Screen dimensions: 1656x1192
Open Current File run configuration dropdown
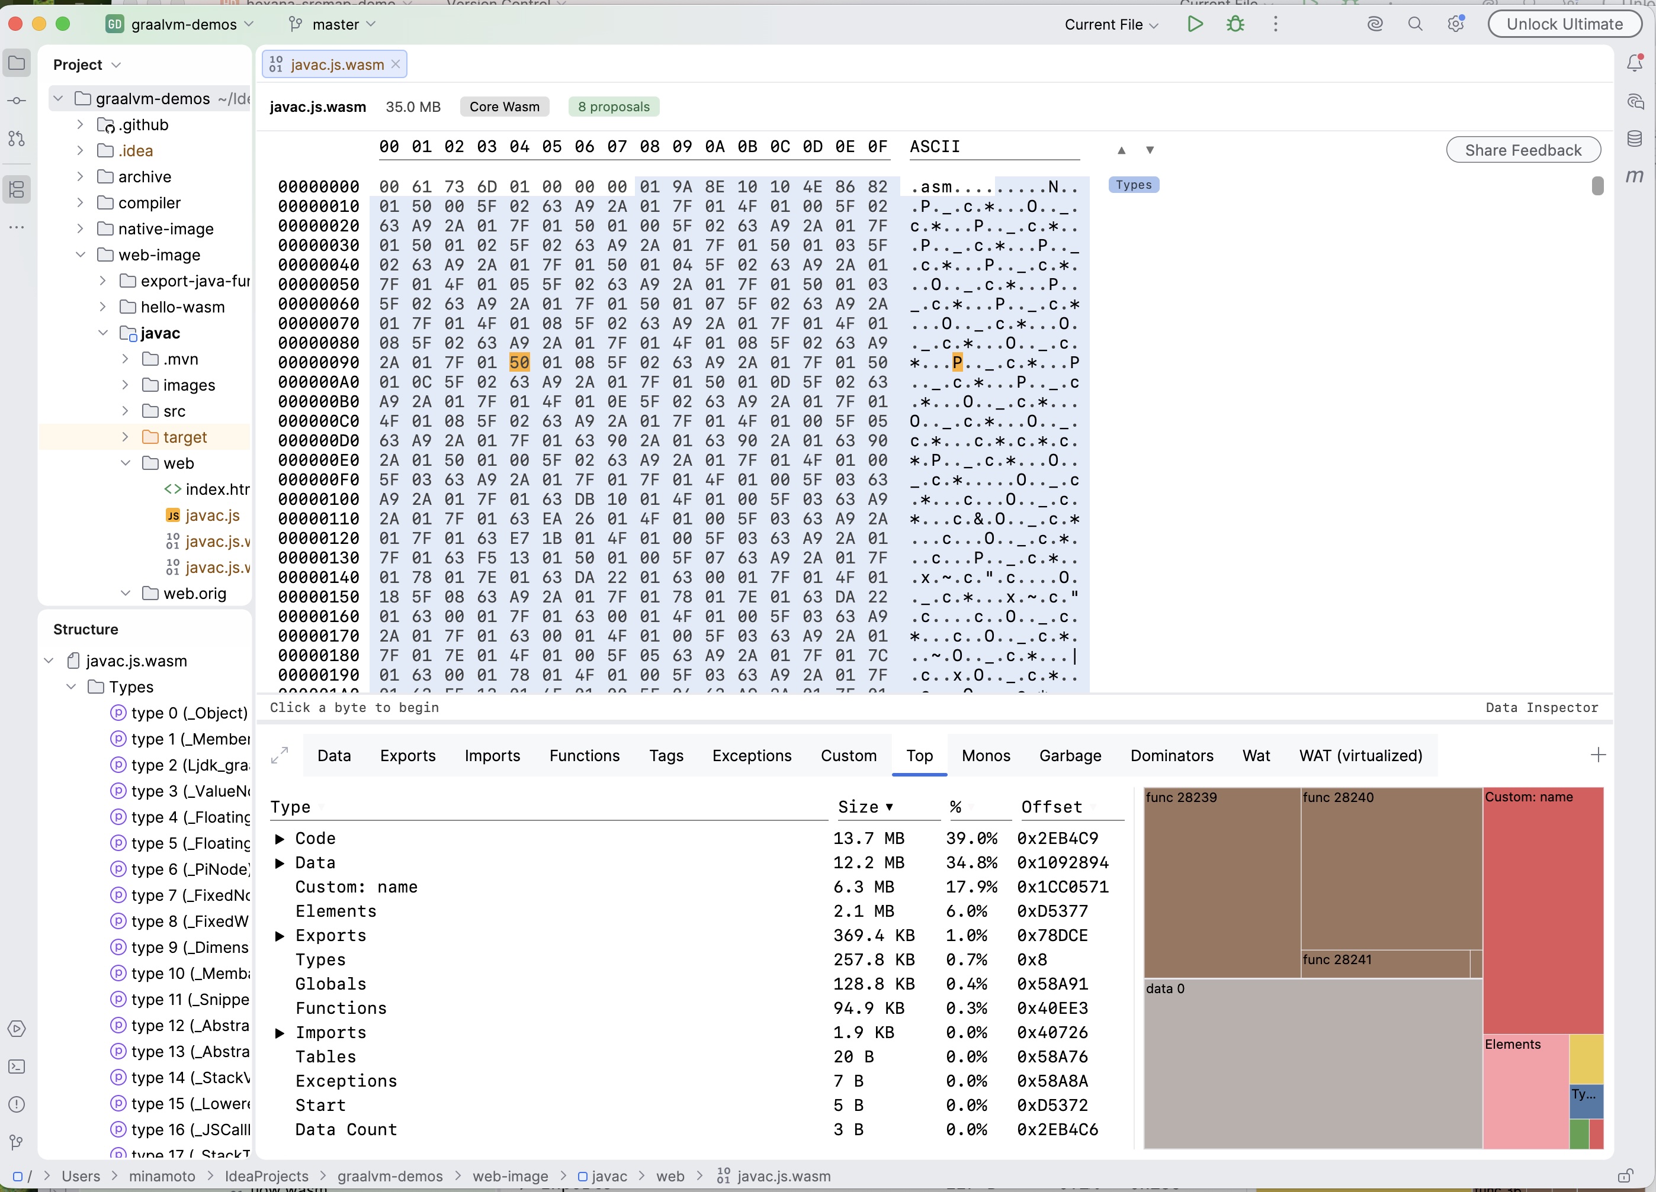[1111, 24]
